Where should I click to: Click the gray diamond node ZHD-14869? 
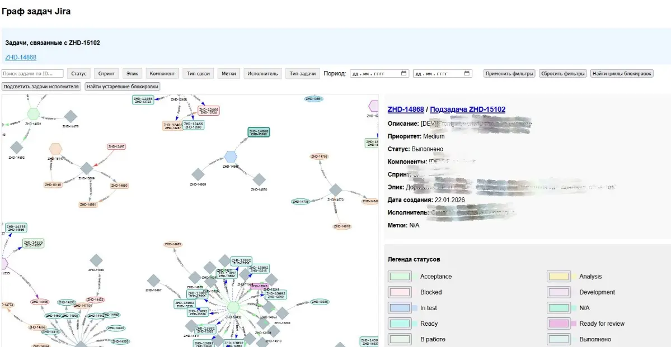198,175
